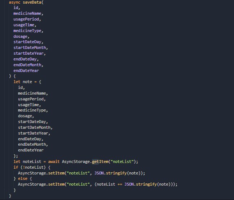Click endDateDay inside the note object
The height and width of the screenshot is (200, 234).
pyautogui.click(x=30, y=139)
